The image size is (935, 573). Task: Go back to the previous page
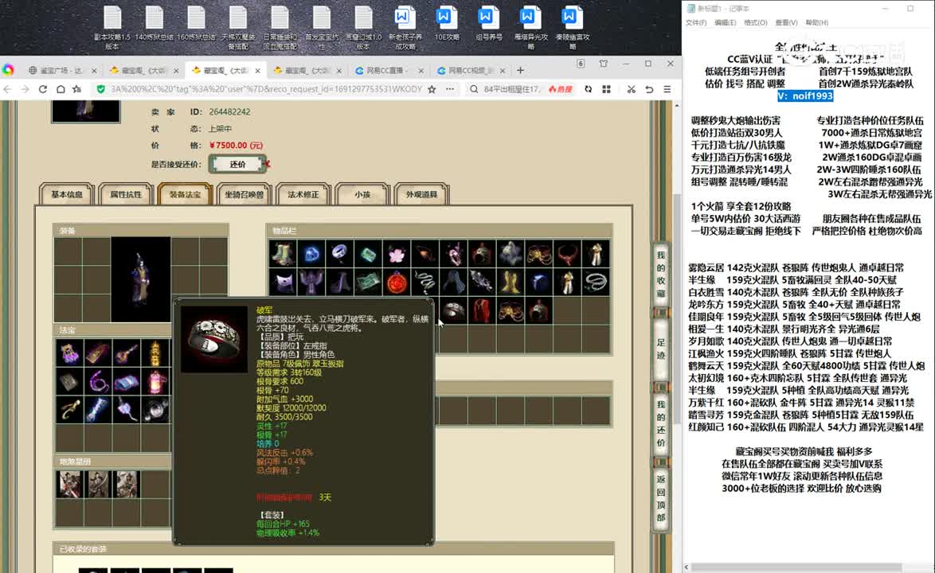(8, 89)
